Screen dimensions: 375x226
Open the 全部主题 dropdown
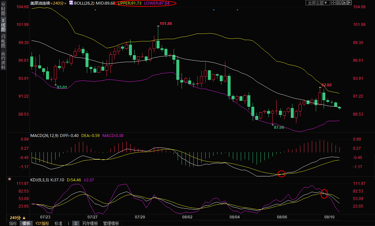coord(318,3)
